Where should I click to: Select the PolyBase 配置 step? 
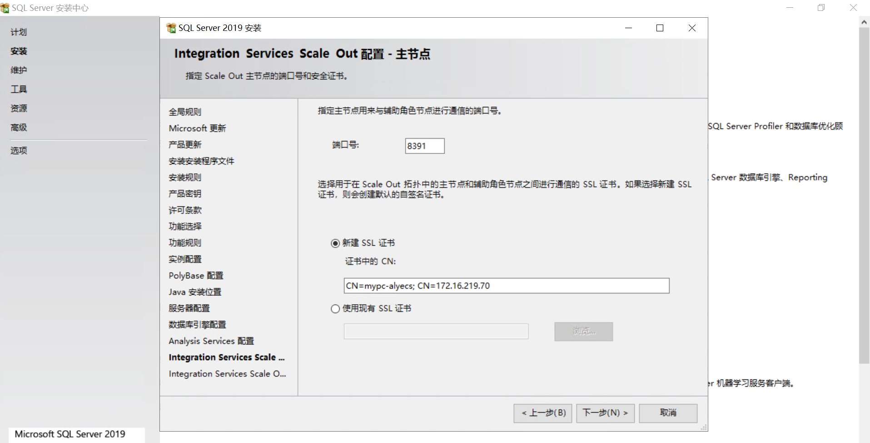[x=196, y=275]
